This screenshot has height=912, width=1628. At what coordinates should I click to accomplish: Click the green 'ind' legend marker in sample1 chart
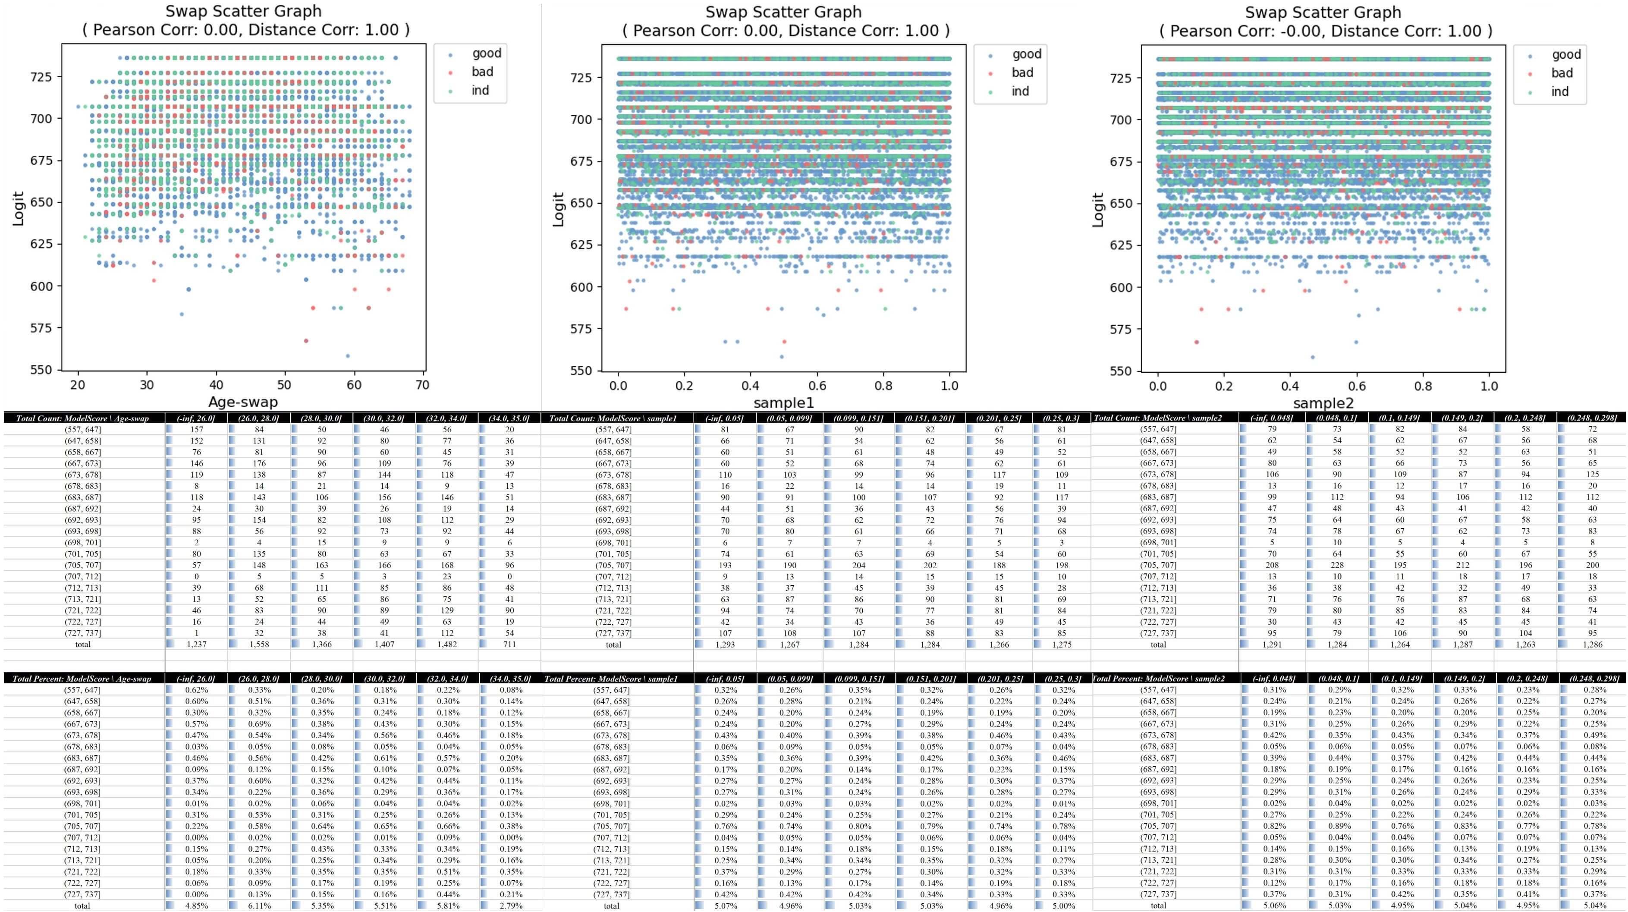pyautogui.click(x=991, y=92)
